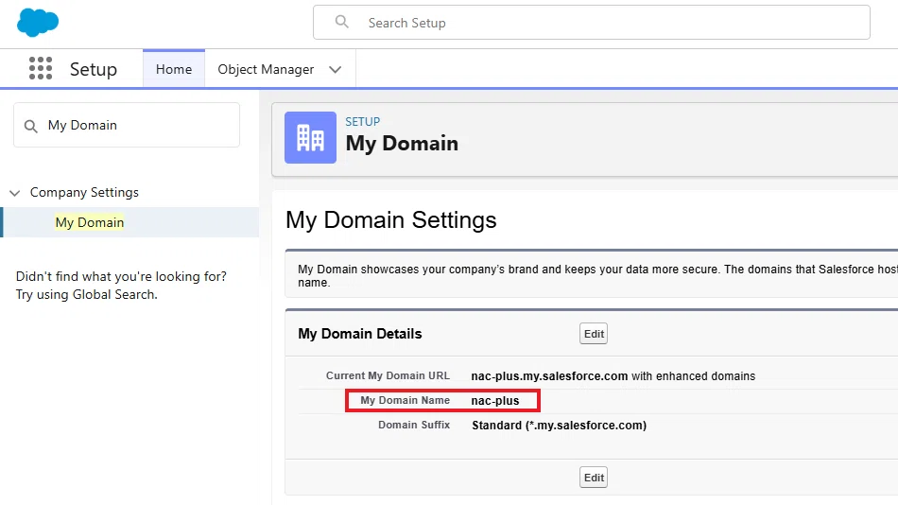Image resolution: width=898 pixels, height=505 pixels.
Task: Click the Quick Find box containing My Domain
Action: click(127, 125)
